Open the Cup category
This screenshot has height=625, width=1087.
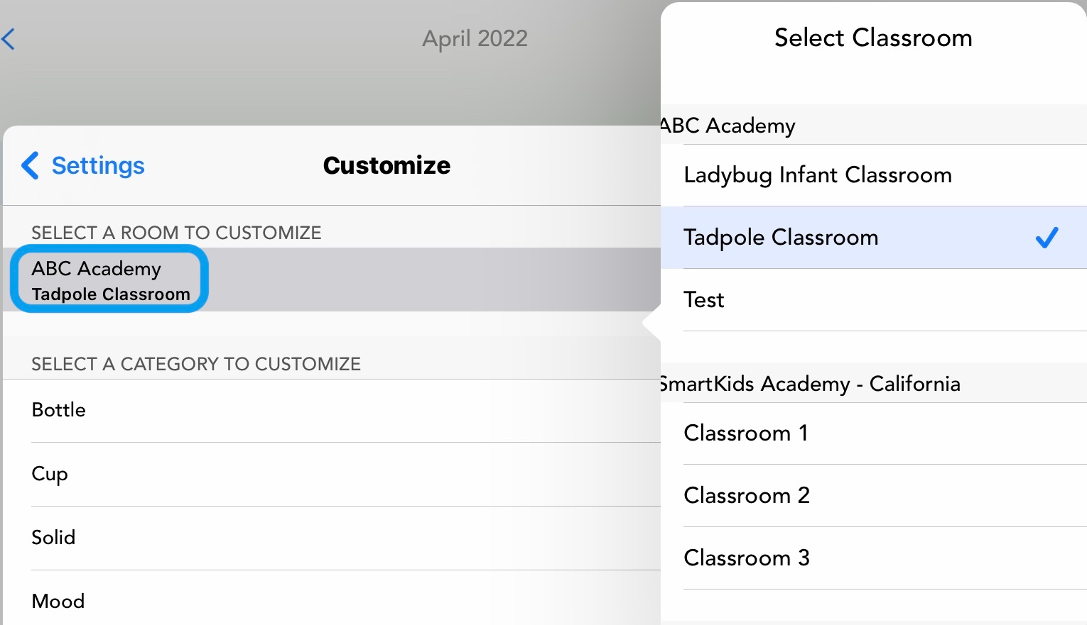[x=50, y=474]
